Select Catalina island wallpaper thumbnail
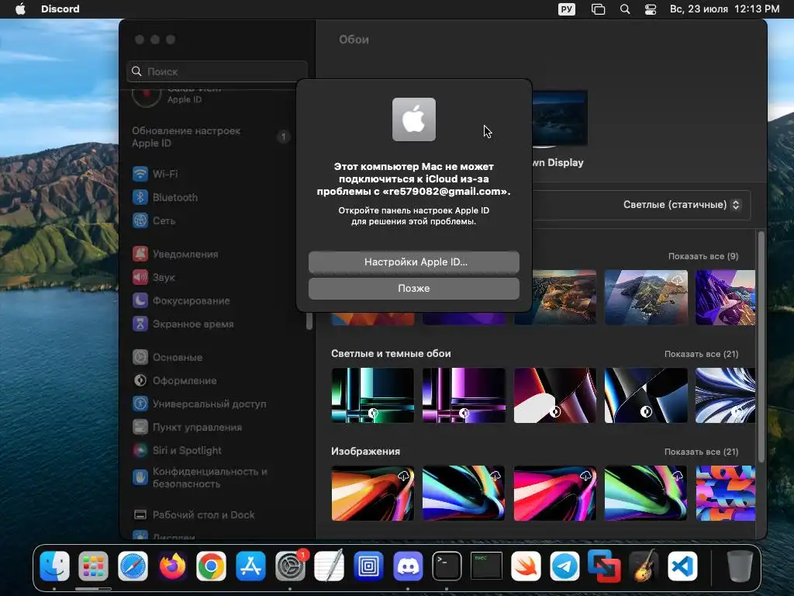Screen dimensions: 794x596 point(646,297)
